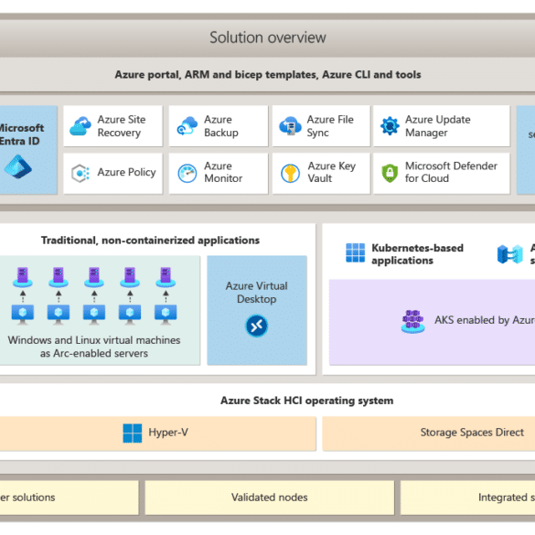Viewport: 535px width, 535px height.
Task: Select the Azure Update Manager text label
Action: [438, 126]
